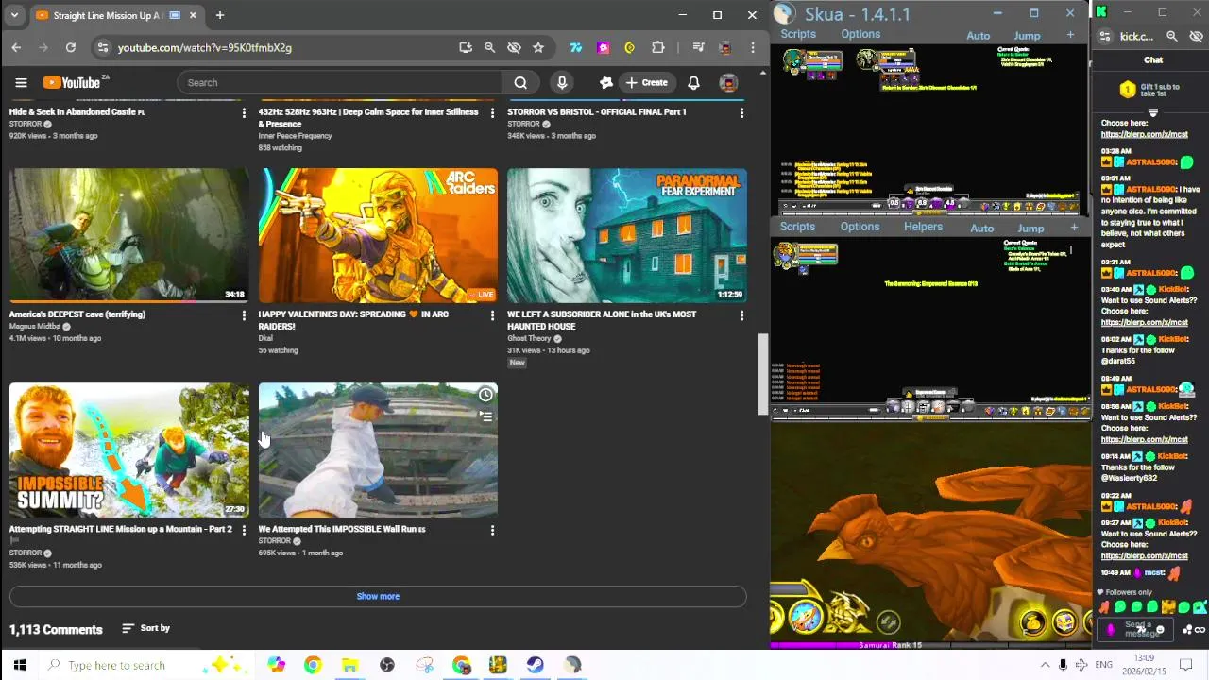Viewport: 1209px width, 680px height.
Task: Go back in the Chrome browser
Action: (x=16, y=47)
